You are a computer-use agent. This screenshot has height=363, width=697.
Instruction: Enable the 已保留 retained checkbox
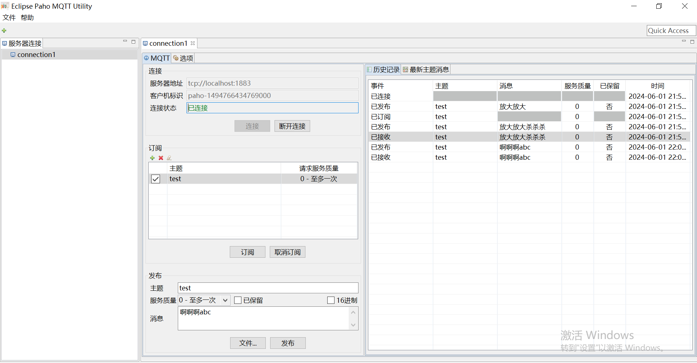(238, 300)
